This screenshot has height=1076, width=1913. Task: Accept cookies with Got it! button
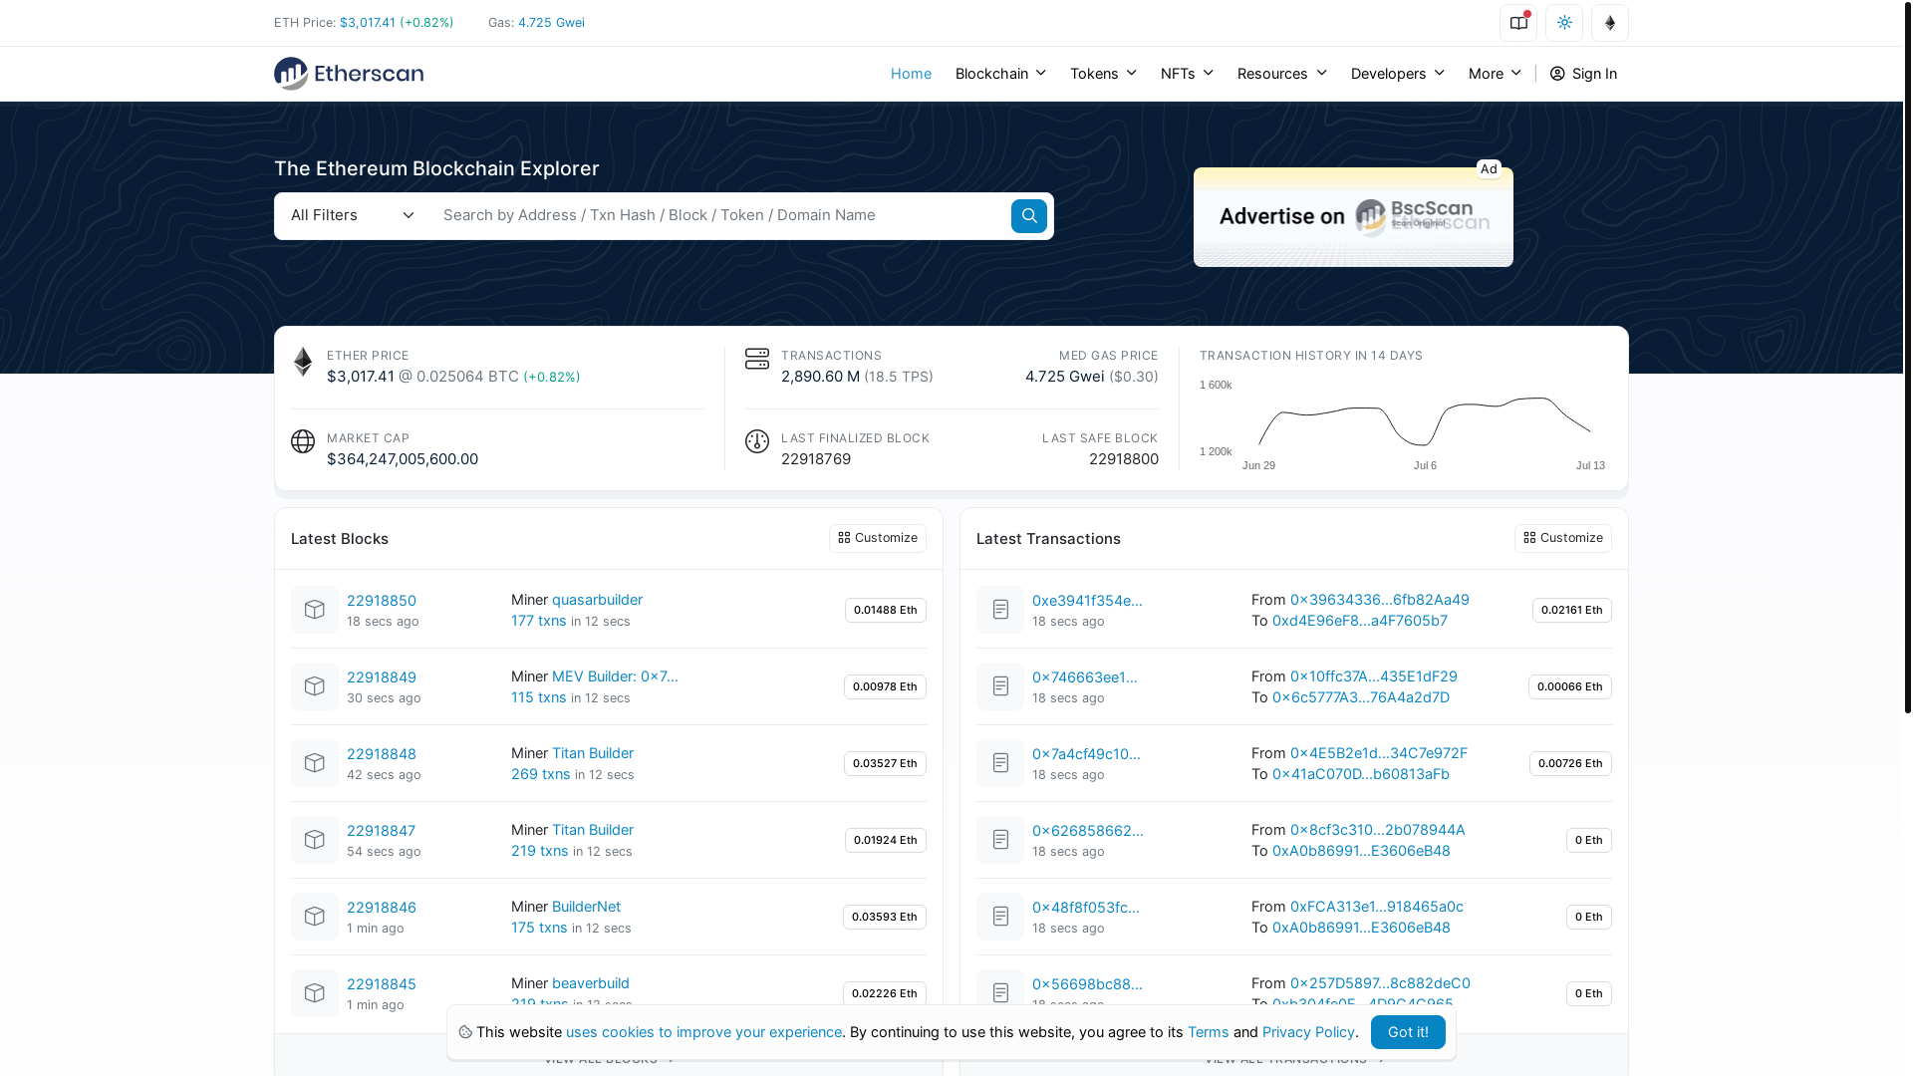pyautogui.click(x=1408, y=1032)
